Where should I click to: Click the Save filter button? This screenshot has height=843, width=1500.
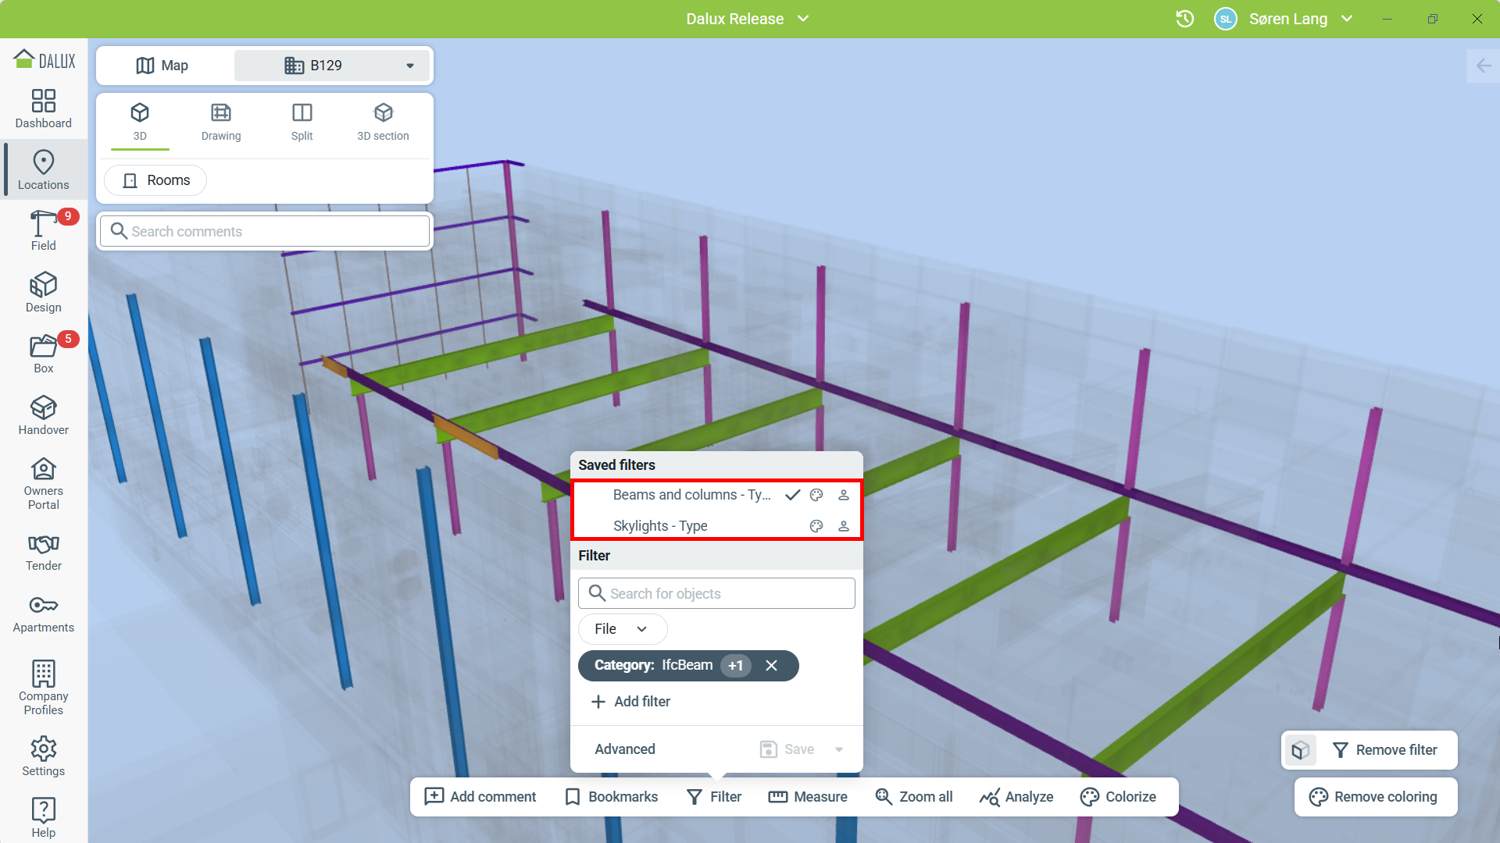point(787,749)
